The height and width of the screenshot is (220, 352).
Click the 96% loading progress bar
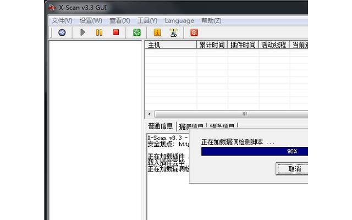(x=255, y=151)
